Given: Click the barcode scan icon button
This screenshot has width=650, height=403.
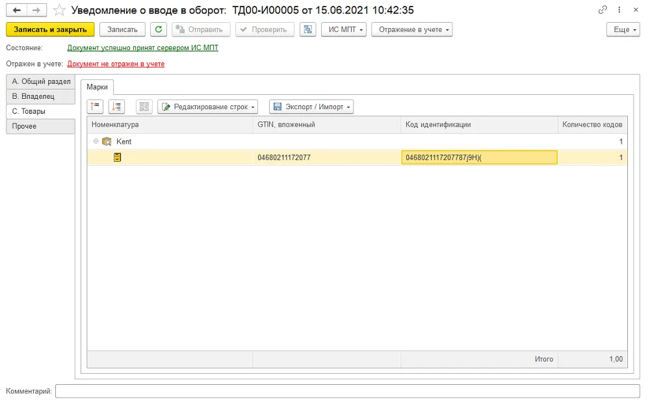Looking at the screenshot, I should coord(144,107).
